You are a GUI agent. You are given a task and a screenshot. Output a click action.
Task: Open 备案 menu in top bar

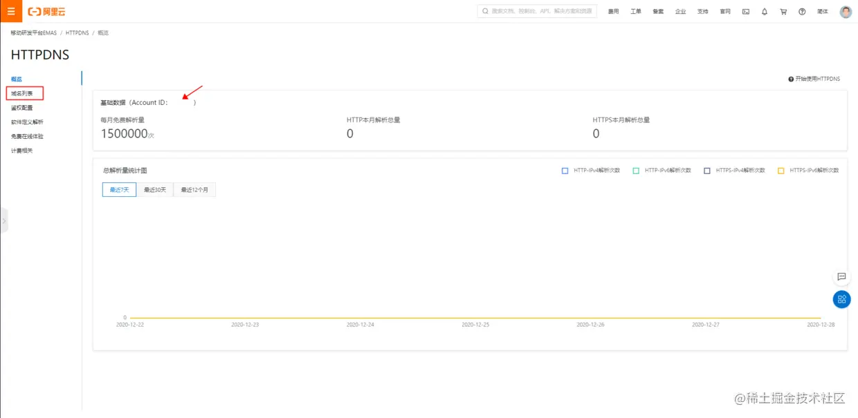pos(658,12)
